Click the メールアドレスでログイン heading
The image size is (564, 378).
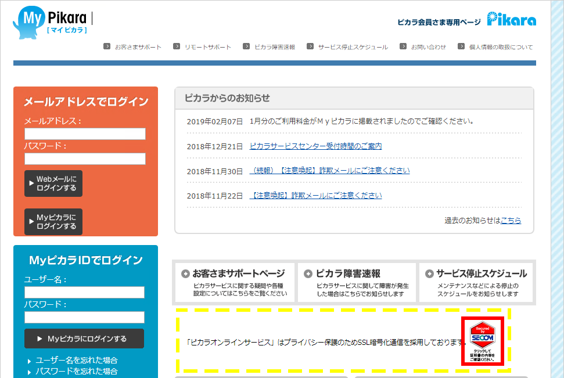pos(86,102)
